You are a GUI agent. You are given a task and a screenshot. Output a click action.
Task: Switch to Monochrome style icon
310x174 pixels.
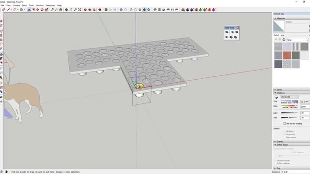point(149,10)
